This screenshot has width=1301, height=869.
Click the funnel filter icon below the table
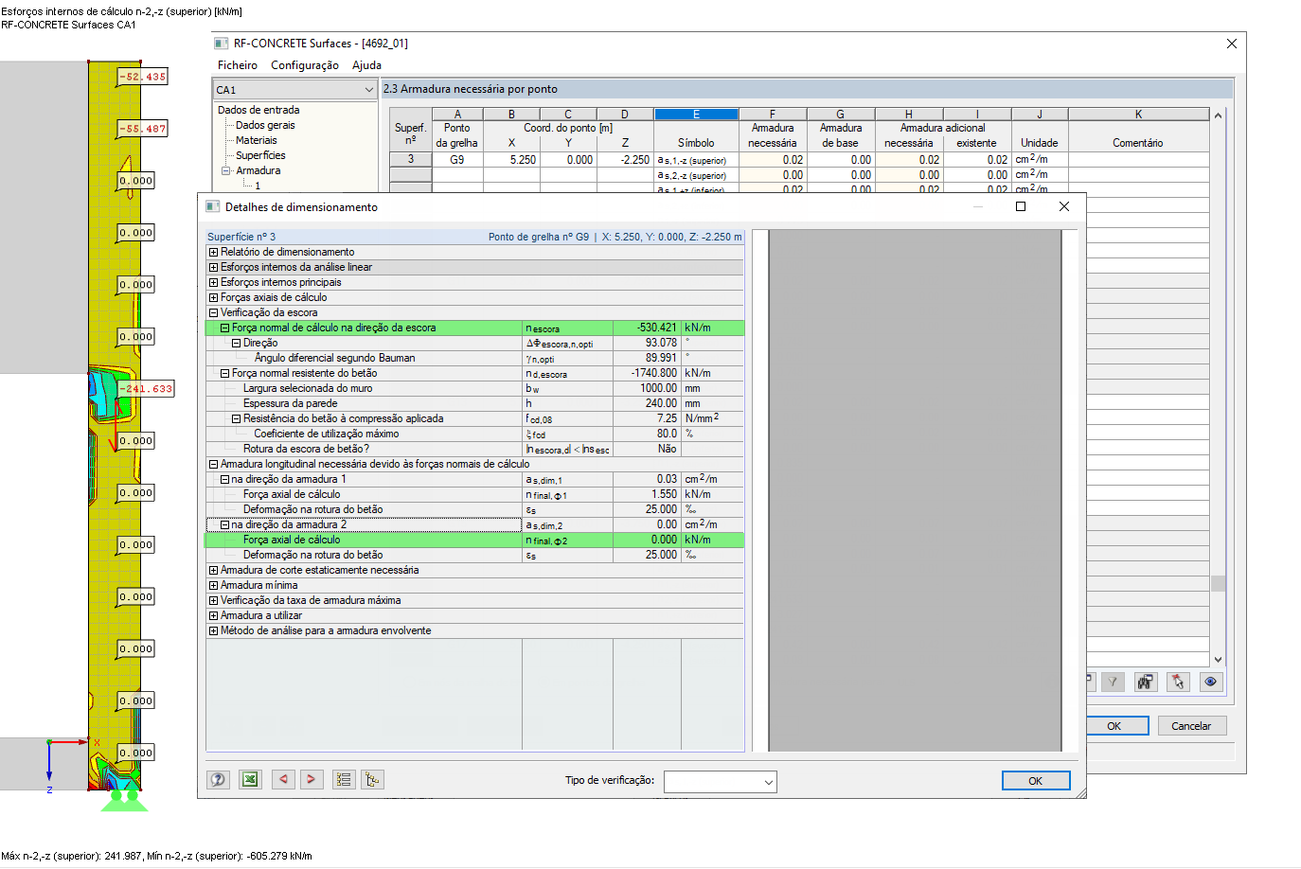tap(1114, 682)
